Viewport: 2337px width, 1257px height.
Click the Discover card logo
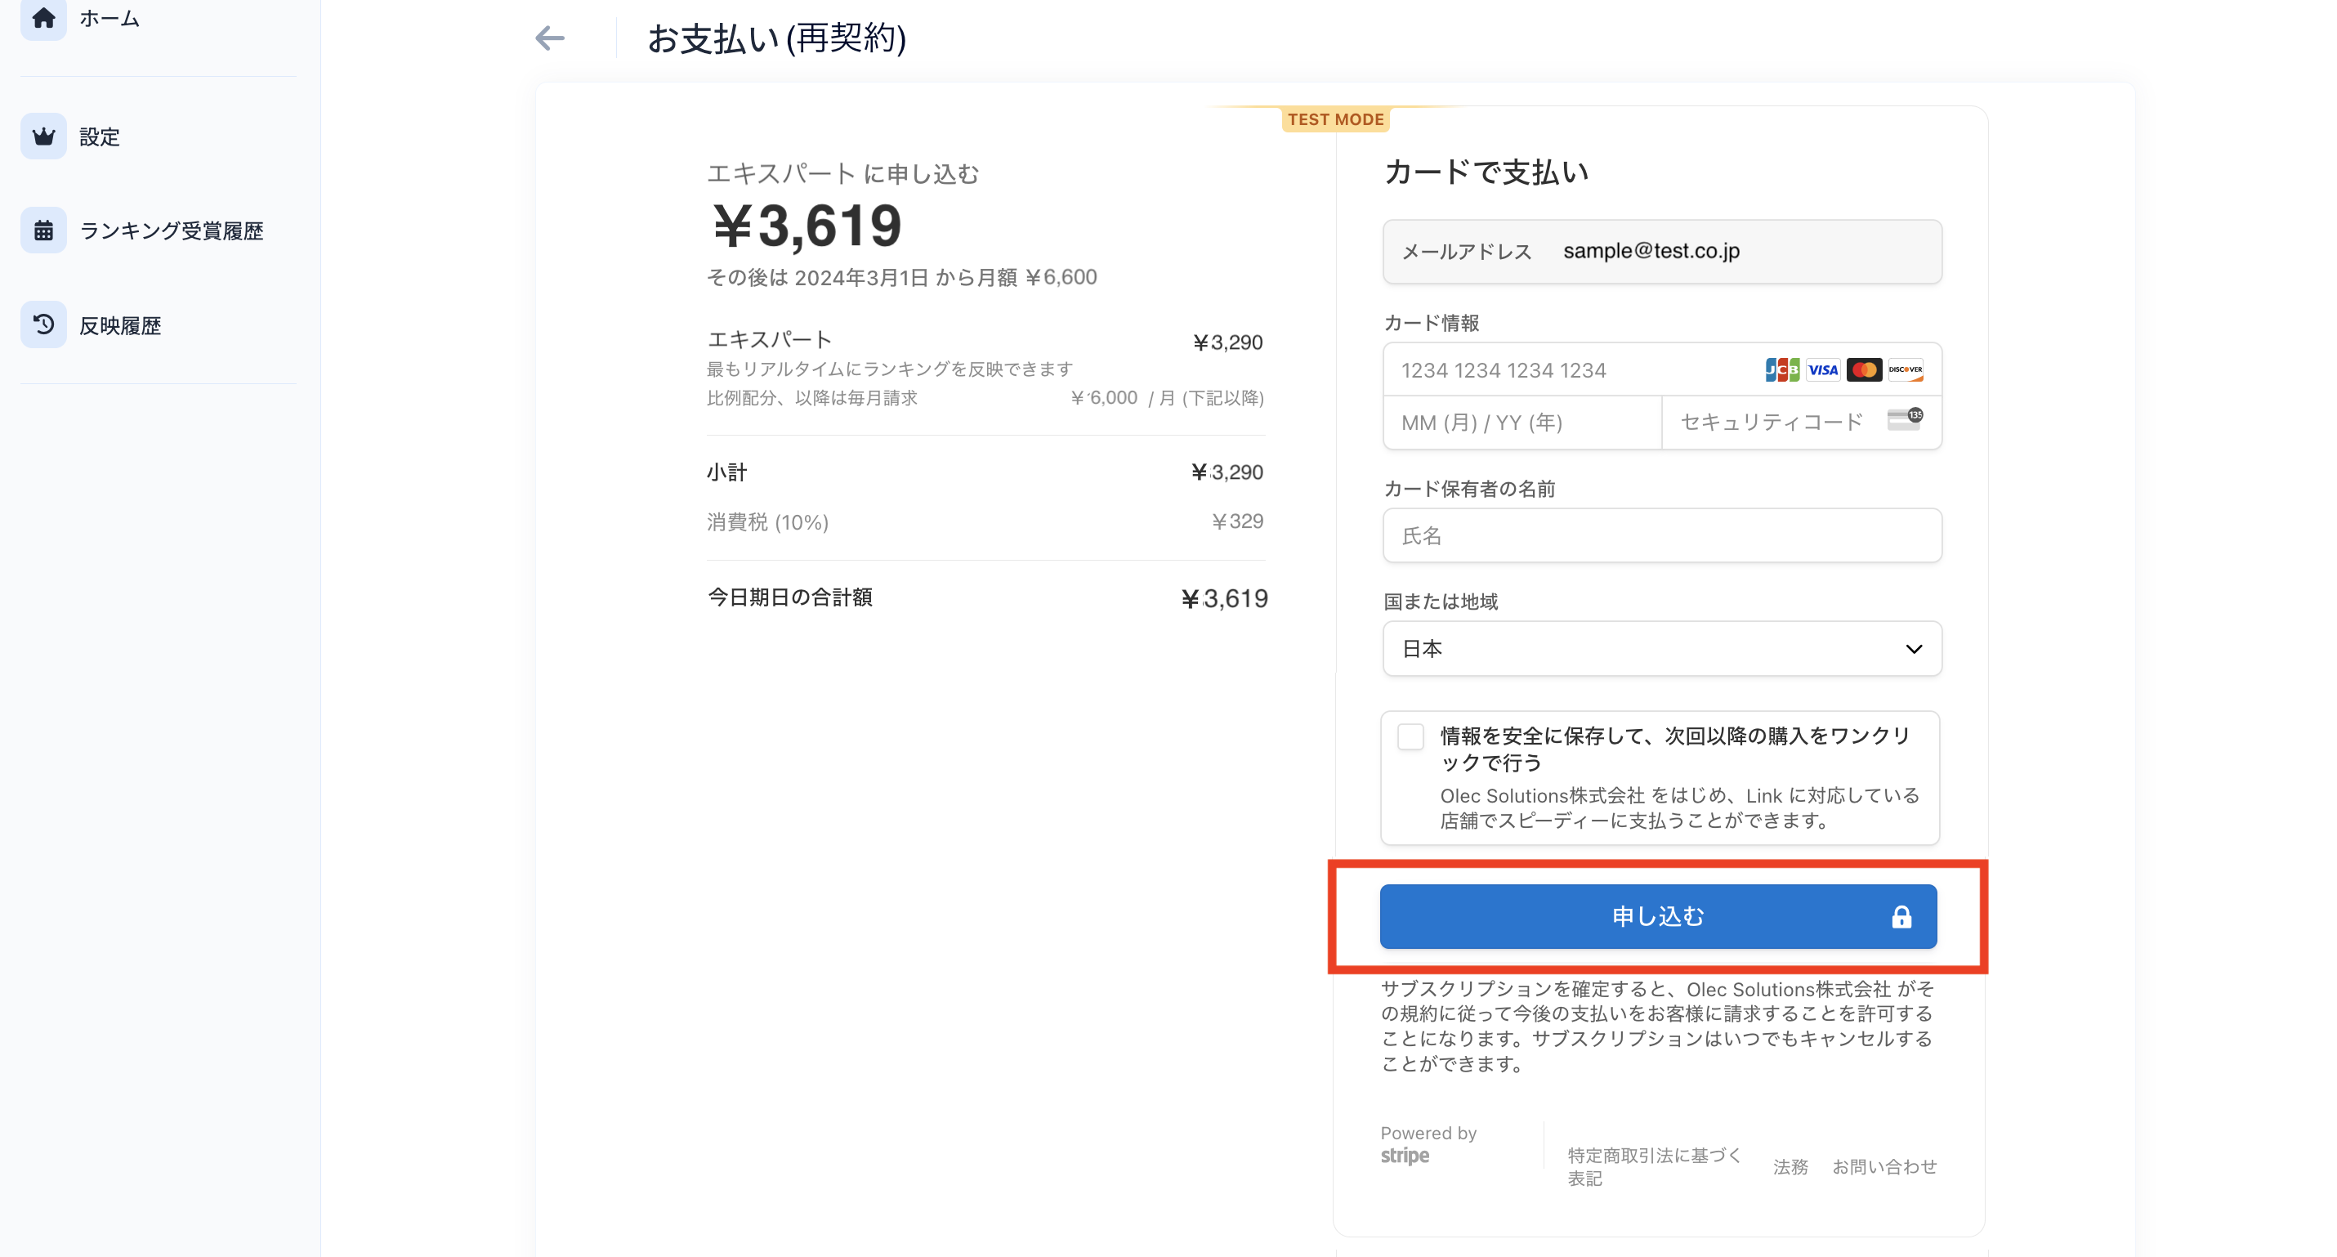1906,370
